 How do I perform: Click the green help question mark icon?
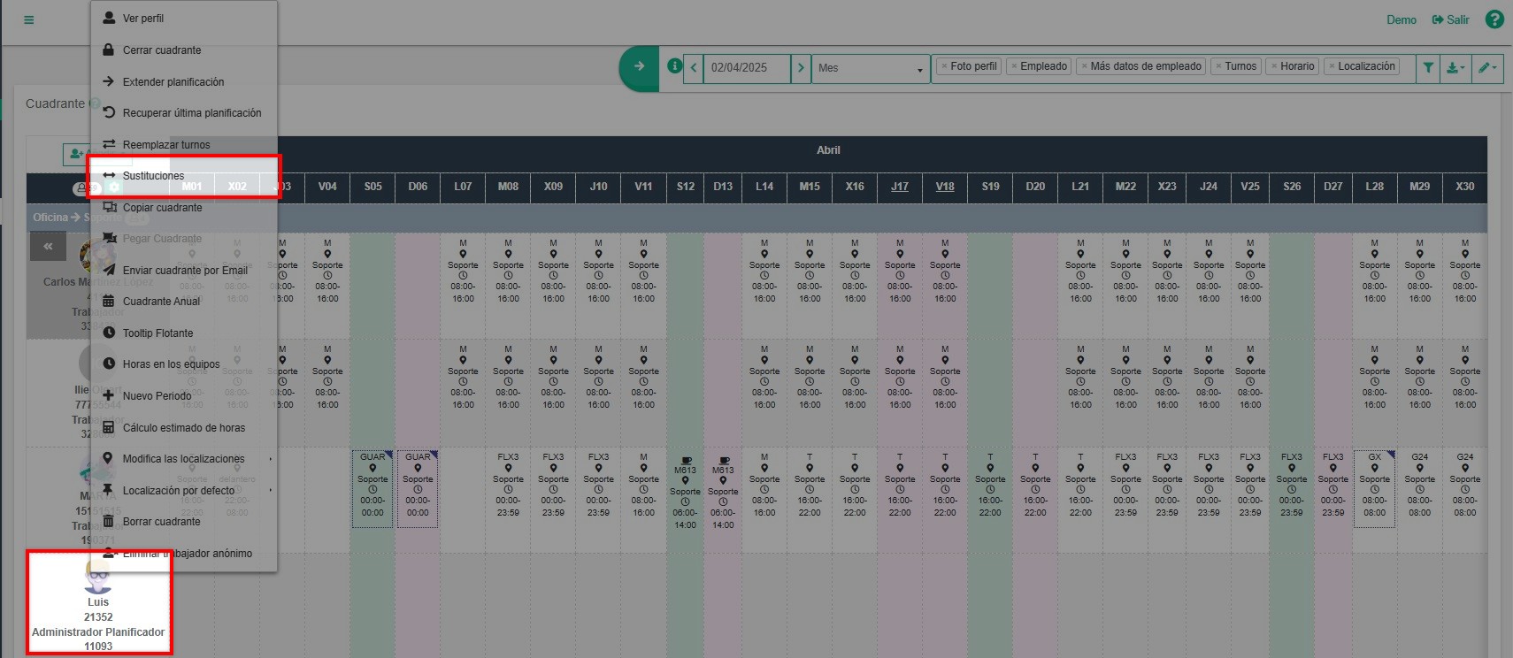click(x=1494, y=19)
